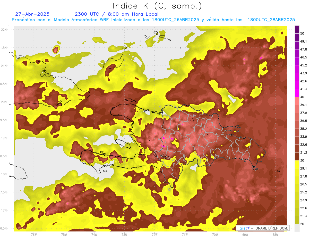Click the "76W" longitude label
The width and height of the screenshot is (309, 238).
(34, 234)
